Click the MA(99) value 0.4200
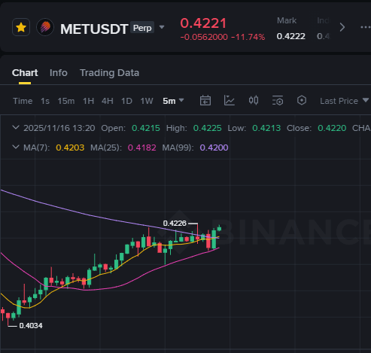Image resolution: width=371 pixels, height=353 pixels. click(x=214, y=148)
